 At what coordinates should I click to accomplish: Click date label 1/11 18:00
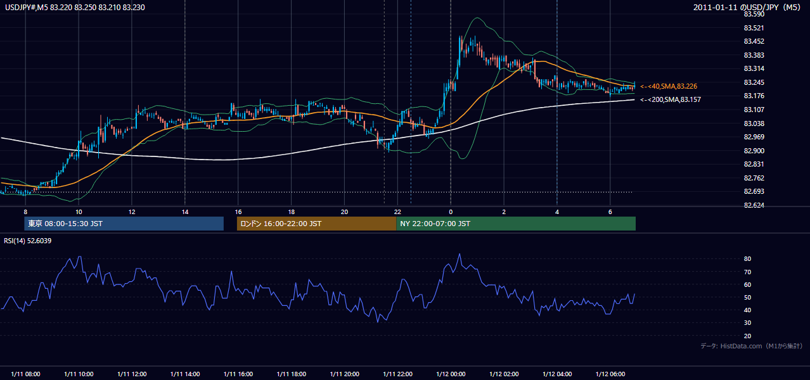click(x=292, y=374)
